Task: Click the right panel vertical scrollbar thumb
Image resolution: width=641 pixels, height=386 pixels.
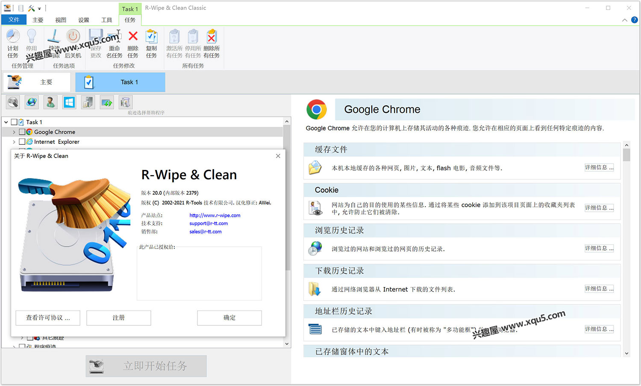Action: [626, 155]
